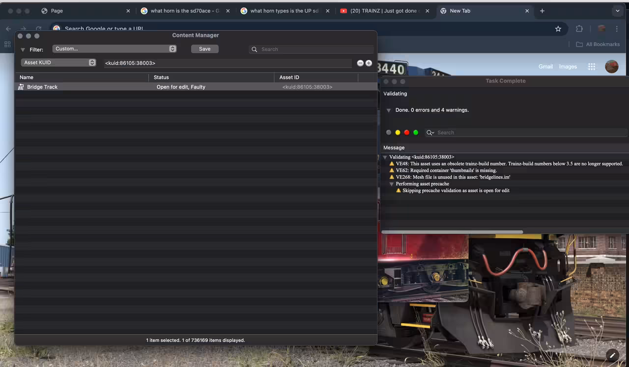Open the Gmail link
The width and height of the screenshot is (629, 367).
point(545,67)
